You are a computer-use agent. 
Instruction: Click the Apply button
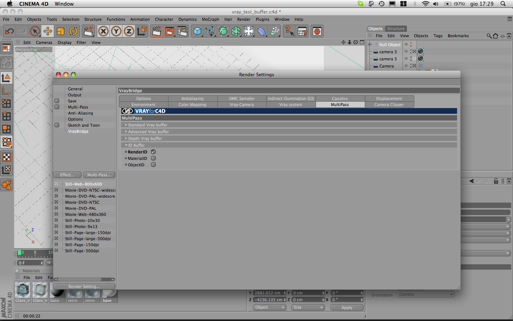[x=347, y=307]
